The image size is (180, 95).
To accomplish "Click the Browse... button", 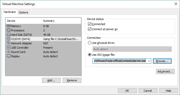I will (x=162, y=61).
